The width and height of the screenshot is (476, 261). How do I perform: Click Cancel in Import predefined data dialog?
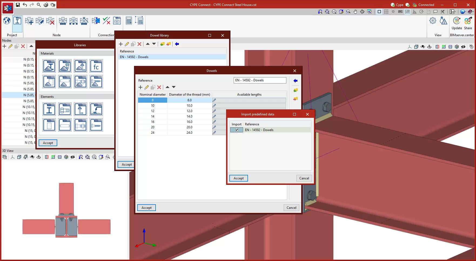[x=304, y=178]
